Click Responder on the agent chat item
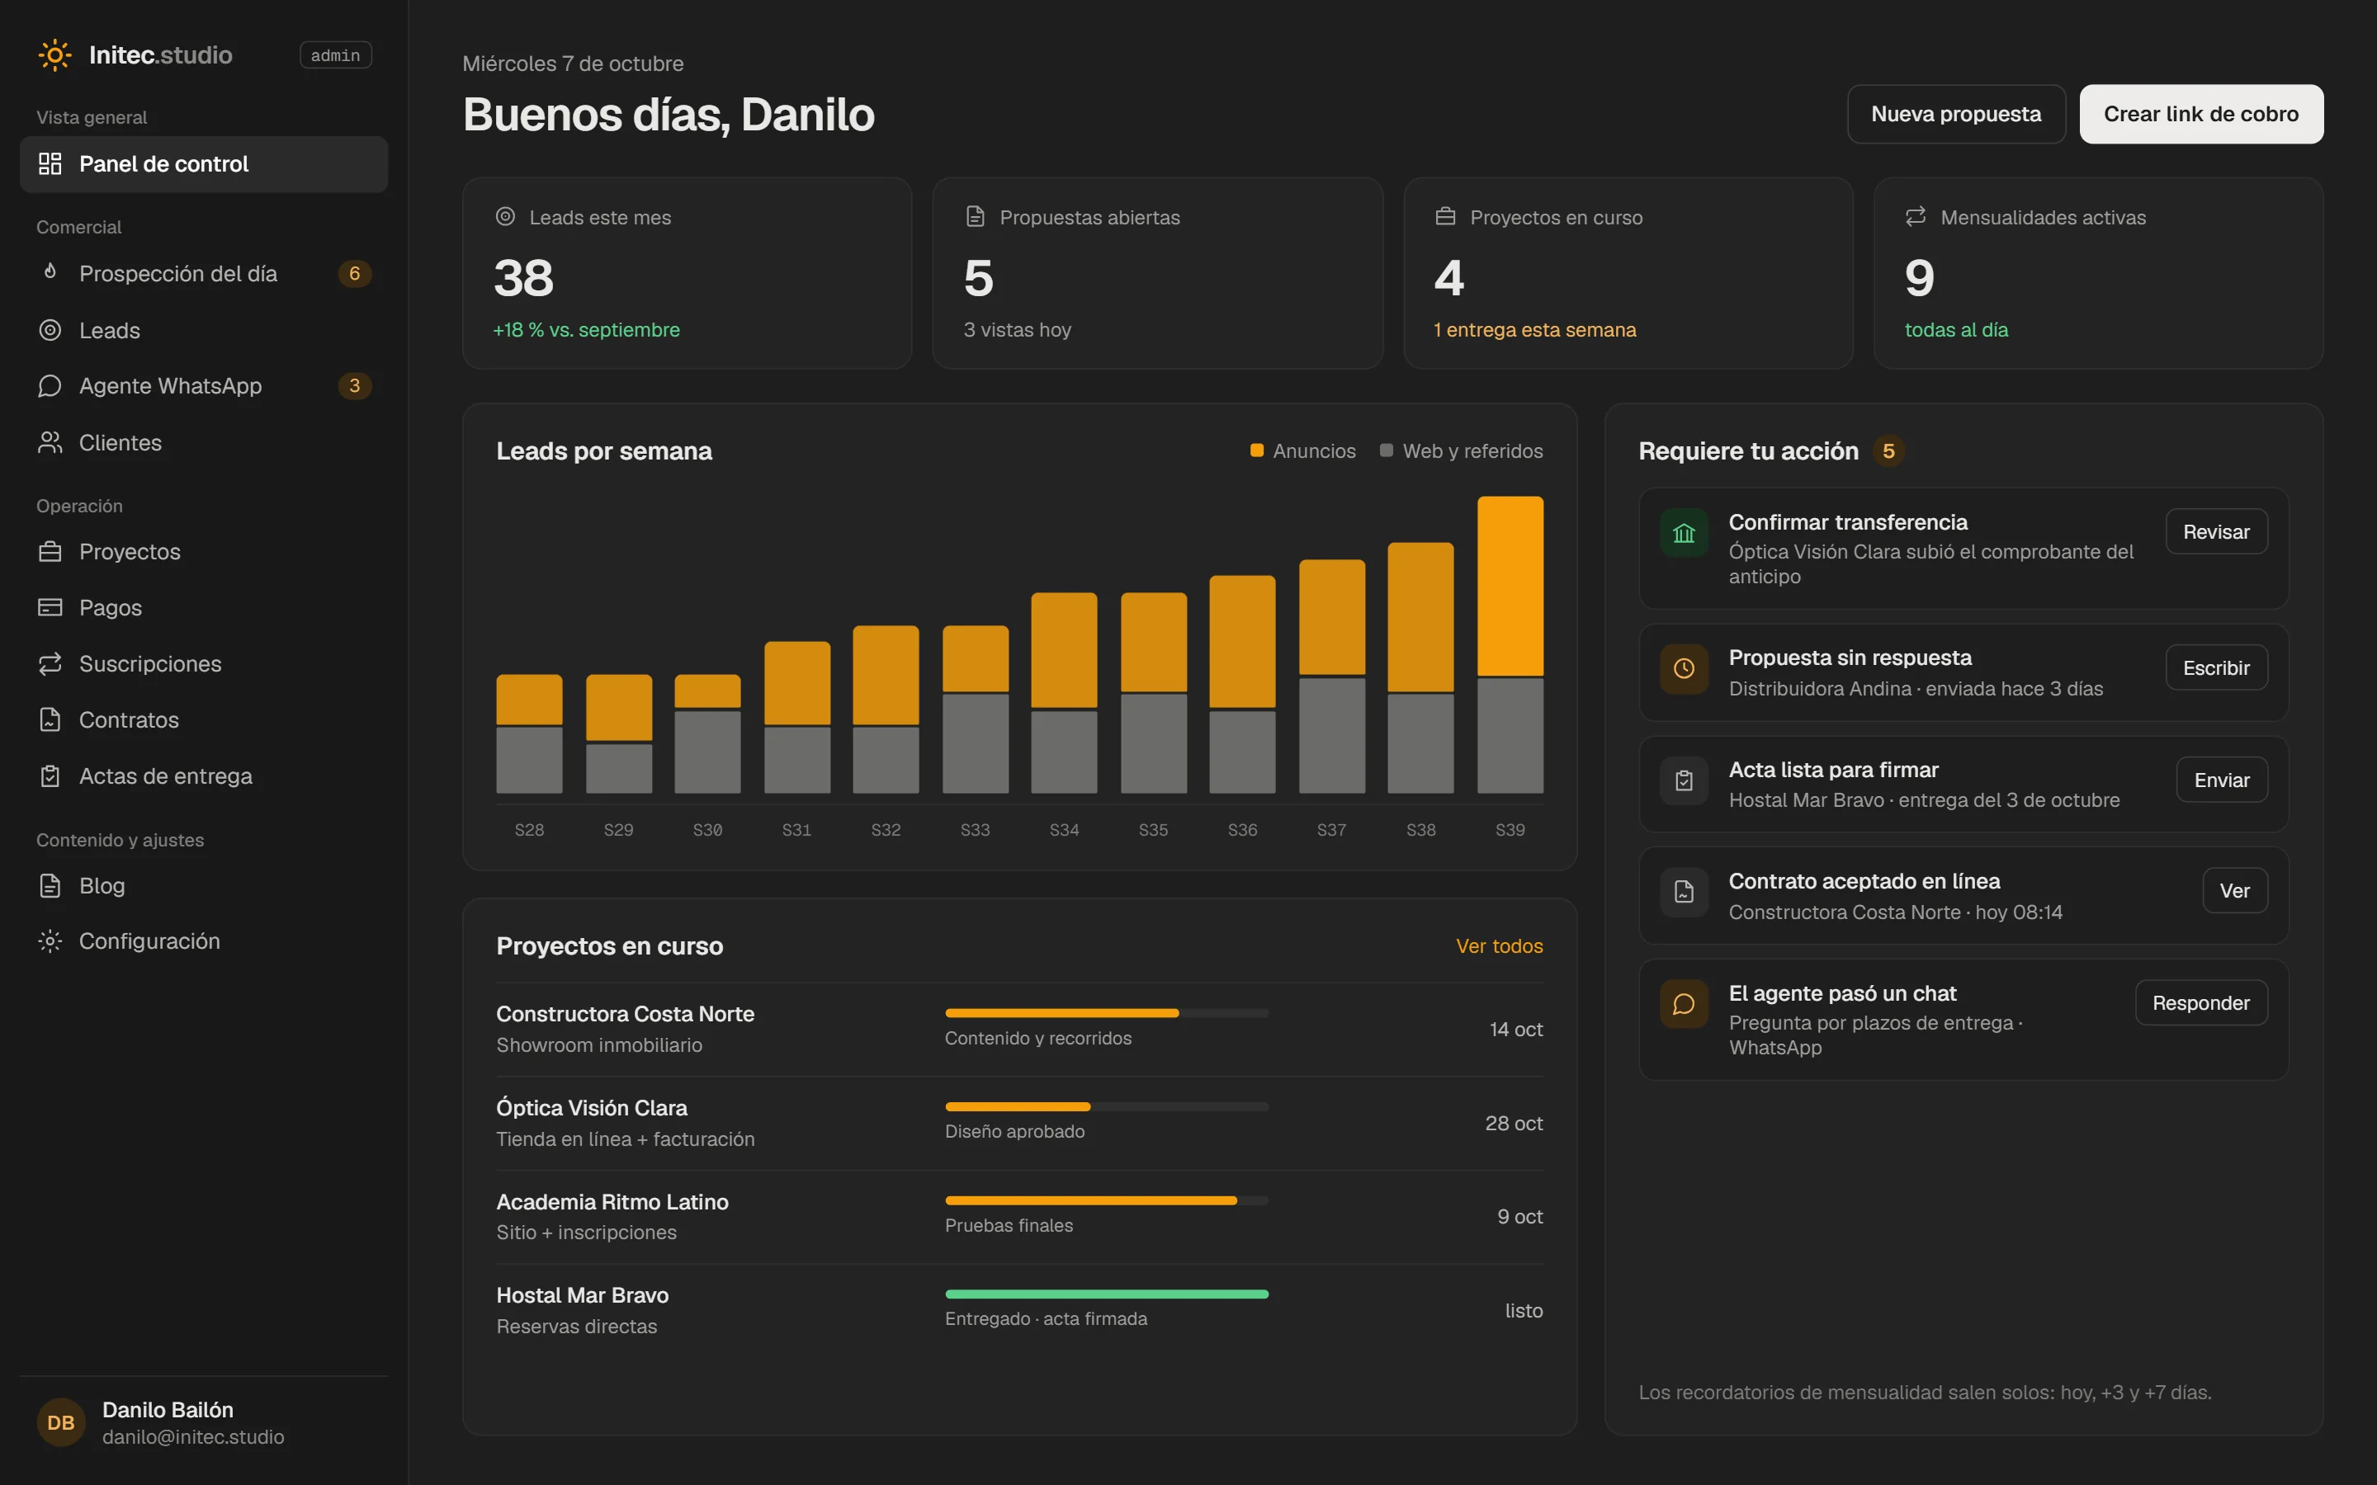2377x1485 pixels. tap(2201, 1002)
